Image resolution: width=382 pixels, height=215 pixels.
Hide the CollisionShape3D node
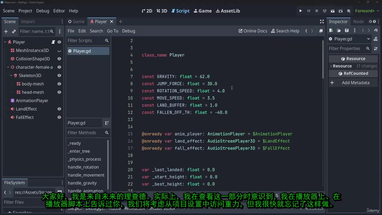[59, 59]
